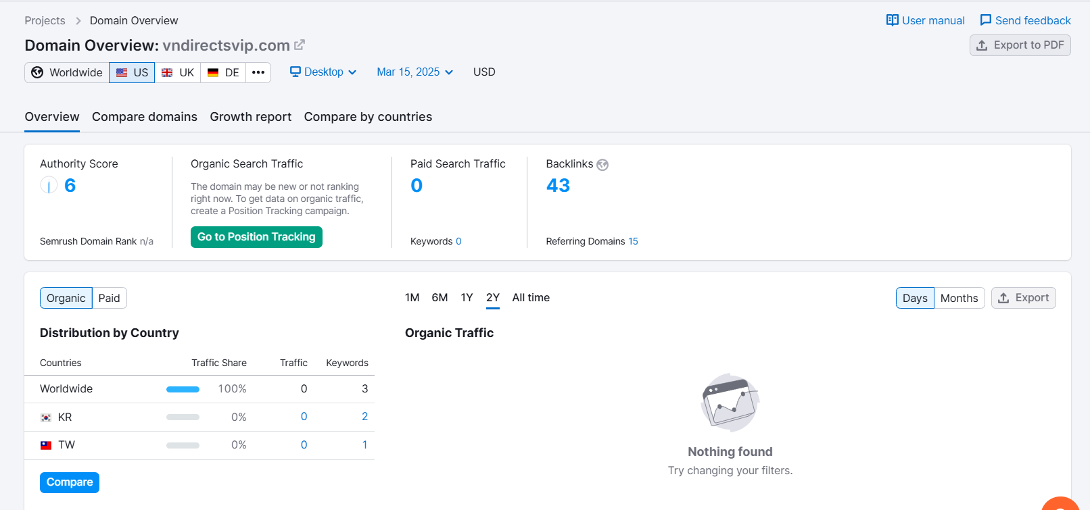Click the Desktop monitor icon
The image size is (1090, 510).
point(295,72)
